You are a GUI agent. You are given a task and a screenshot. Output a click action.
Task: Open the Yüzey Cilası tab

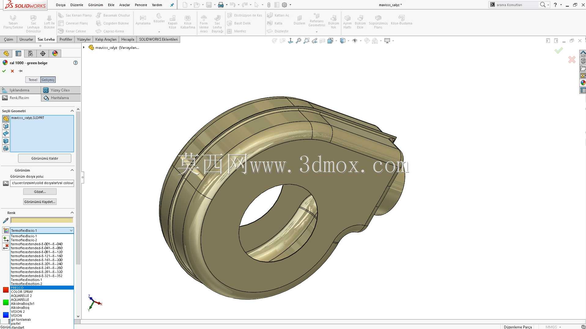point(61,90)
